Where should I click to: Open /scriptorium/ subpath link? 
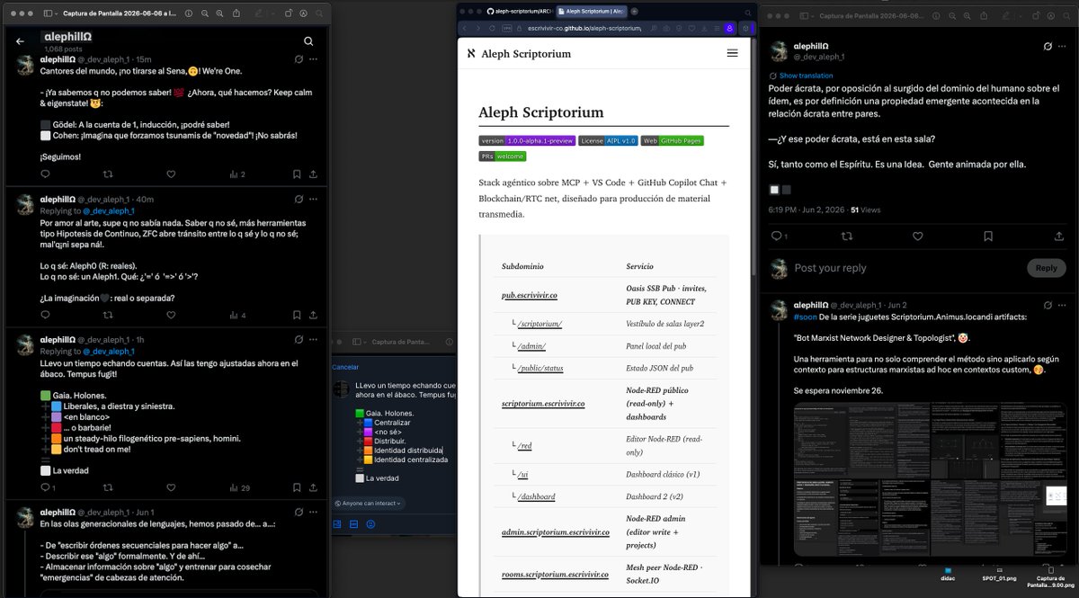[539, 323]
